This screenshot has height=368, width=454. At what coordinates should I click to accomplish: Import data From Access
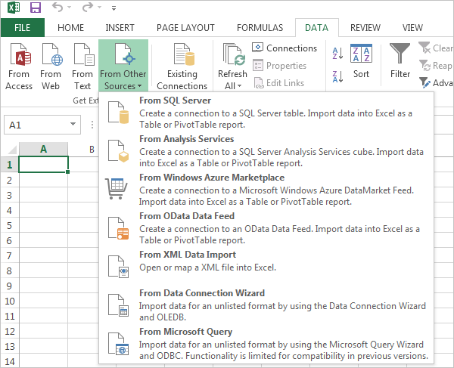tap(19, 66)
